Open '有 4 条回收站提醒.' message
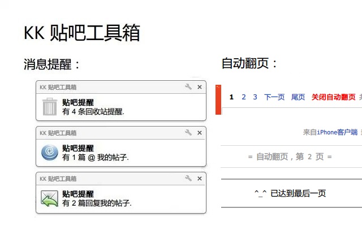 pos(93,112)
